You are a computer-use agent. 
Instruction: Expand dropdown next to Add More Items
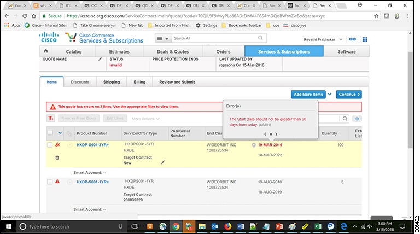(x=330, y=94)
